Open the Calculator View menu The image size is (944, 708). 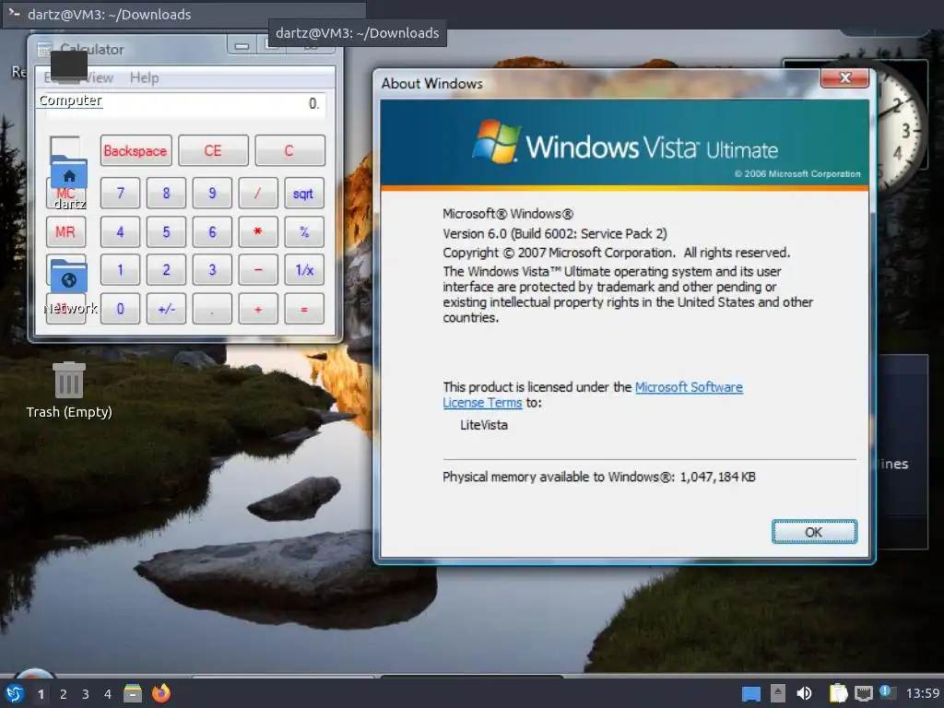[x=99, y=77]
